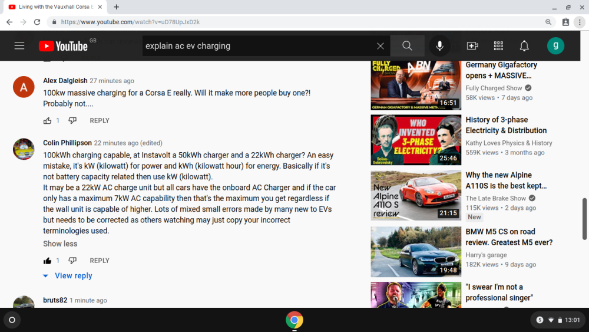Reload the YouTube page

point(37,22)
